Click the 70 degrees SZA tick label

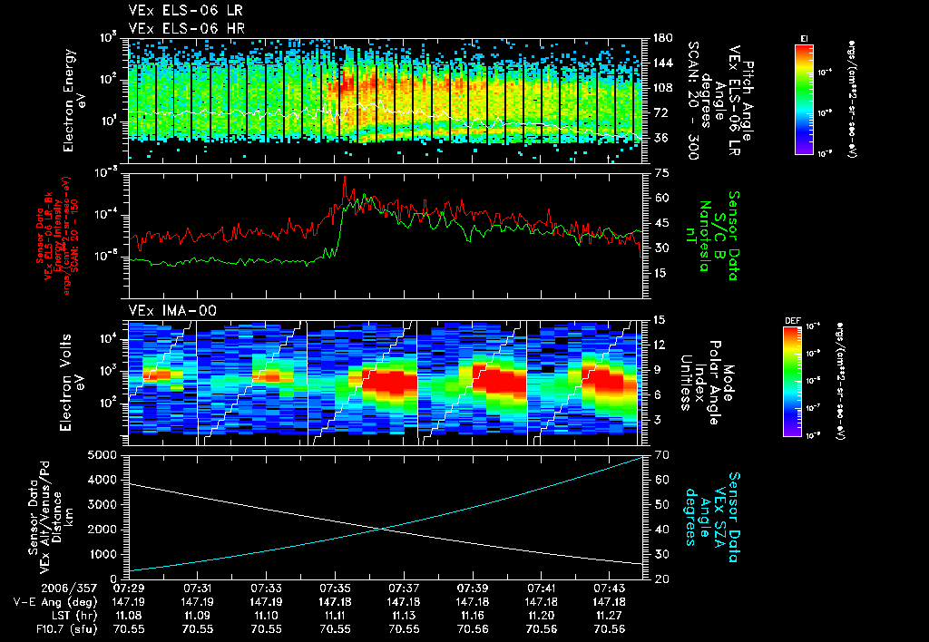pyautogui.click(x=660, y=455)
